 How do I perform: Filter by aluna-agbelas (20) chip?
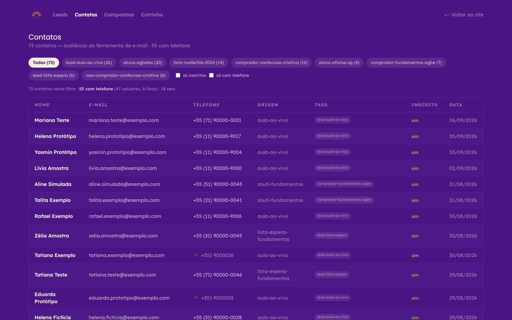click(x=143, y=63)
